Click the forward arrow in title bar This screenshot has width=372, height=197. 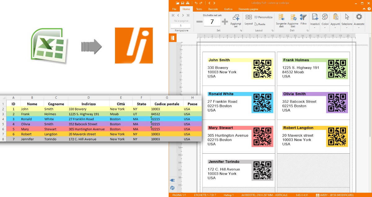click(214, 3)
